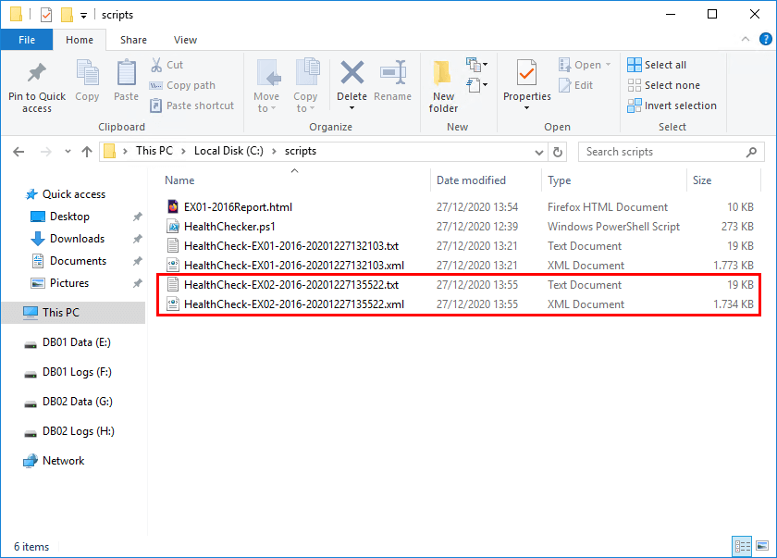Sort by Name column header

pos(179,180)
